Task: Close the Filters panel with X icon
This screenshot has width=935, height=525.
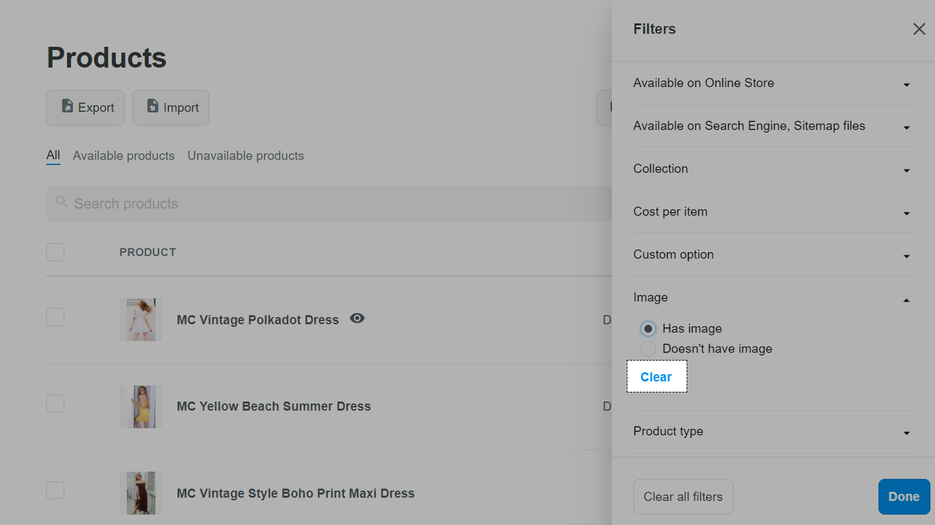Action: [919, 29]
